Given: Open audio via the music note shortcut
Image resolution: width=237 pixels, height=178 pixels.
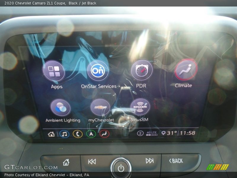Looking at the screenshot, I should 64,134.
